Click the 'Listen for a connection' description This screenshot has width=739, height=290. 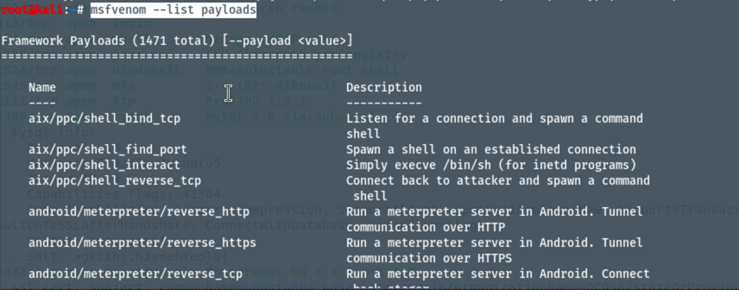coord(494,118)
